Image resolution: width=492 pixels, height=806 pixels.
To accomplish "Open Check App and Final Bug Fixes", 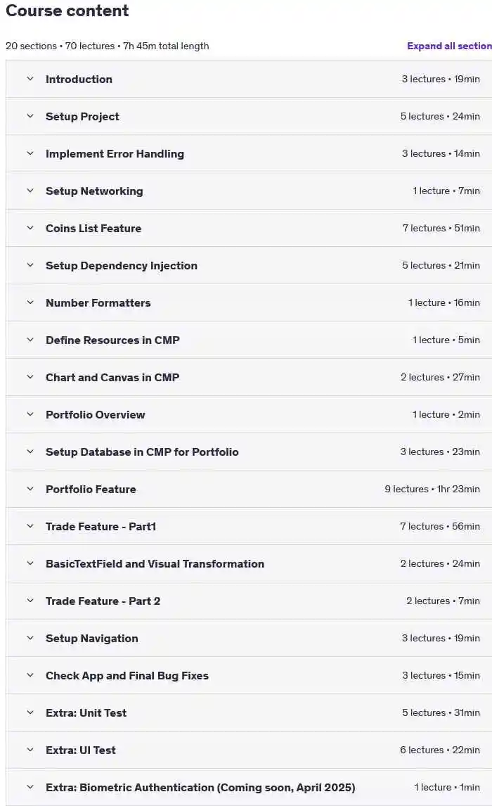I will tap(249, 675).
